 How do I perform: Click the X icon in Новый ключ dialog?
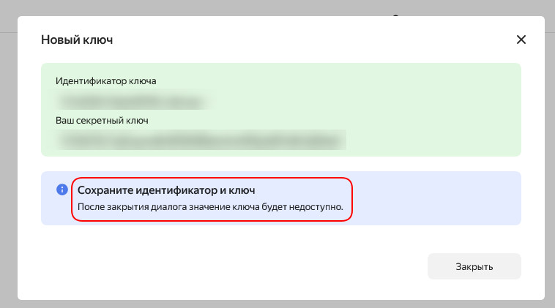521,40
